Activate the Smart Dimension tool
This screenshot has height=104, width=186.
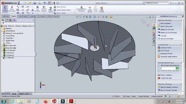coord(12,9)
